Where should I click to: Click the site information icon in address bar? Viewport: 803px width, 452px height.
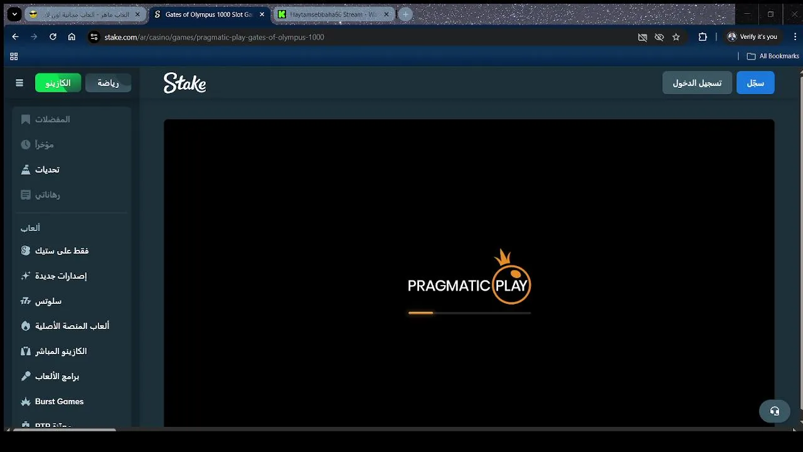point(94,37)
